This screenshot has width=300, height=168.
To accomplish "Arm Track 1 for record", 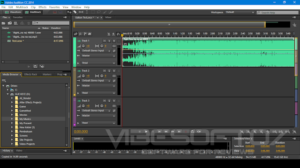I will coord(114,41).
